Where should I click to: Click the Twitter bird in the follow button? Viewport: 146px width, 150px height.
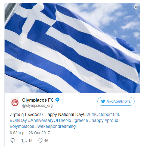click(103, 101)
